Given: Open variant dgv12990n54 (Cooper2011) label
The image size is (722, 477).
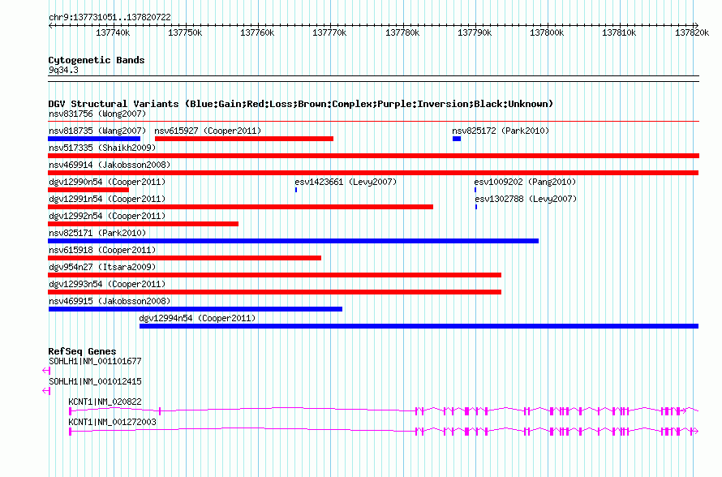Looking at the screenshot, I should (107, 182).
